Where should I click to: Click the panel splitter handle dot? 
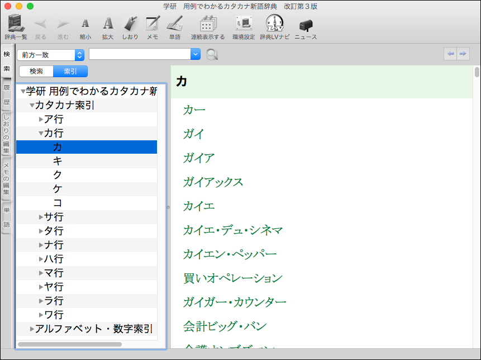pyautogui.click(x=168, y=207)
